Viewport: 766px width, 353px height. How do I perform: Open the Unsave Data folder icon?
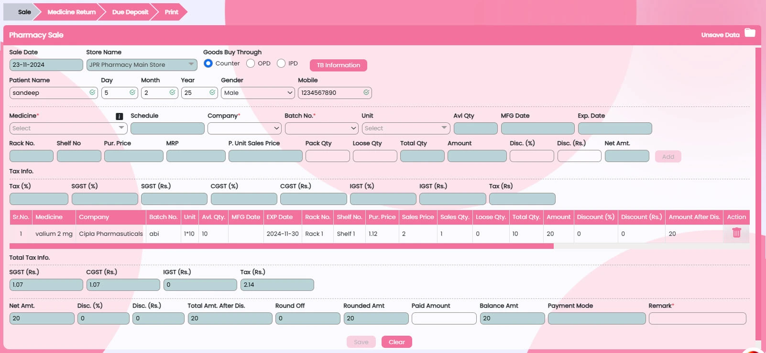(x=750, y=33)
